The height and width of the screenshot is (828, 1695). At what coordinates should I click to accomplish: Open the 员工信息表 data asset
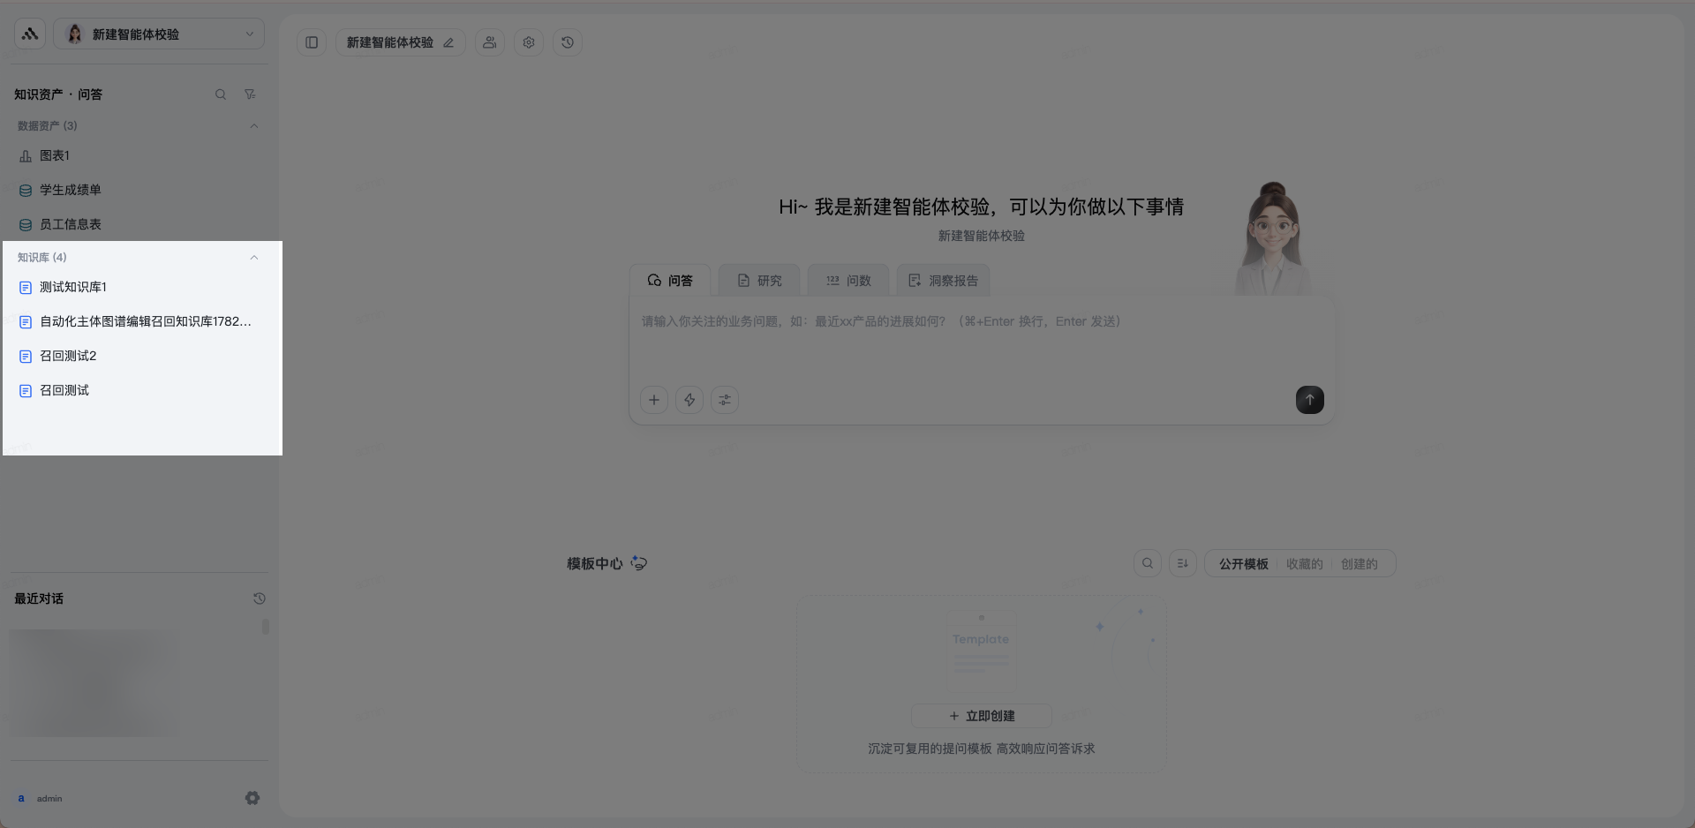141,224
